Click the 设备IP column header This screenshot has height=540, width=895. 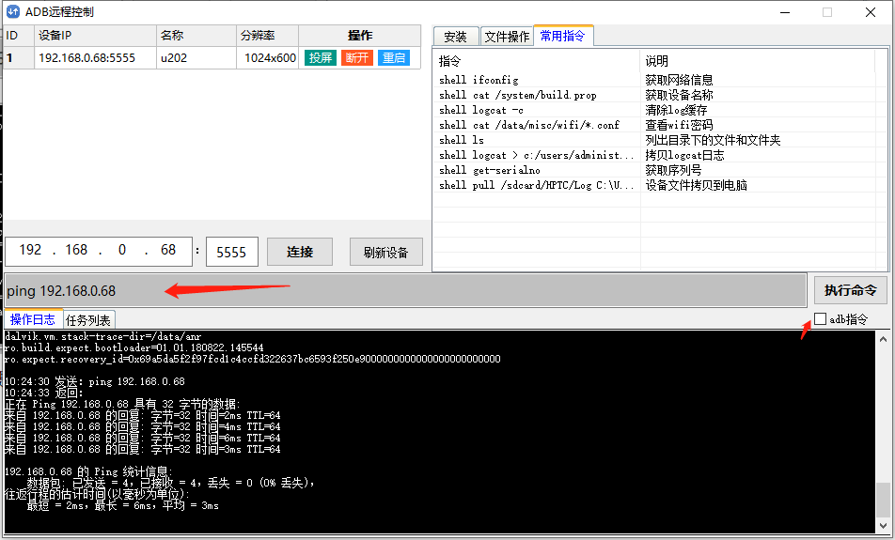[x=95, y=36]
